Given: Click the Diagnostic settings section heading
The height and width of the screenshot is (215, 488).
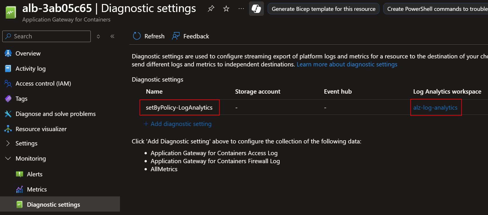Looking at the screenshot, I should (157, 80).
